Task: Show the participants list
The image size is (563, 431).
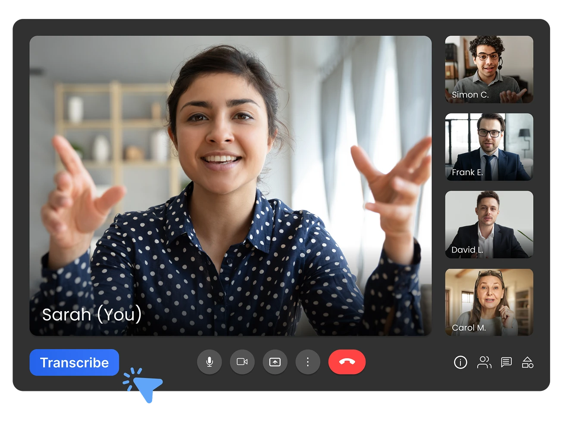Action: 484,363
